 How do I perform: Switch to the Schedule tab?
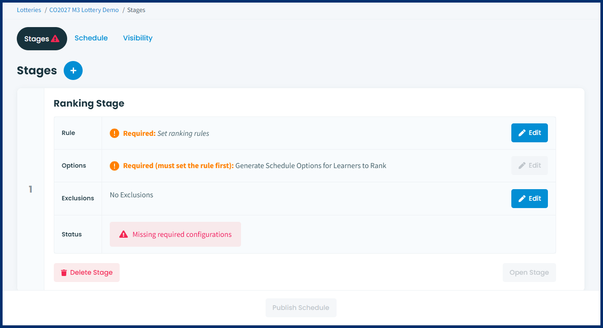pyautogui.click(x=91, y=38)
